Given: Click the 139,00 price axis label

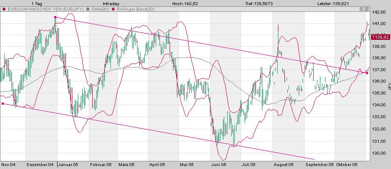Looking at the screenshot, I should pos(379,47).
